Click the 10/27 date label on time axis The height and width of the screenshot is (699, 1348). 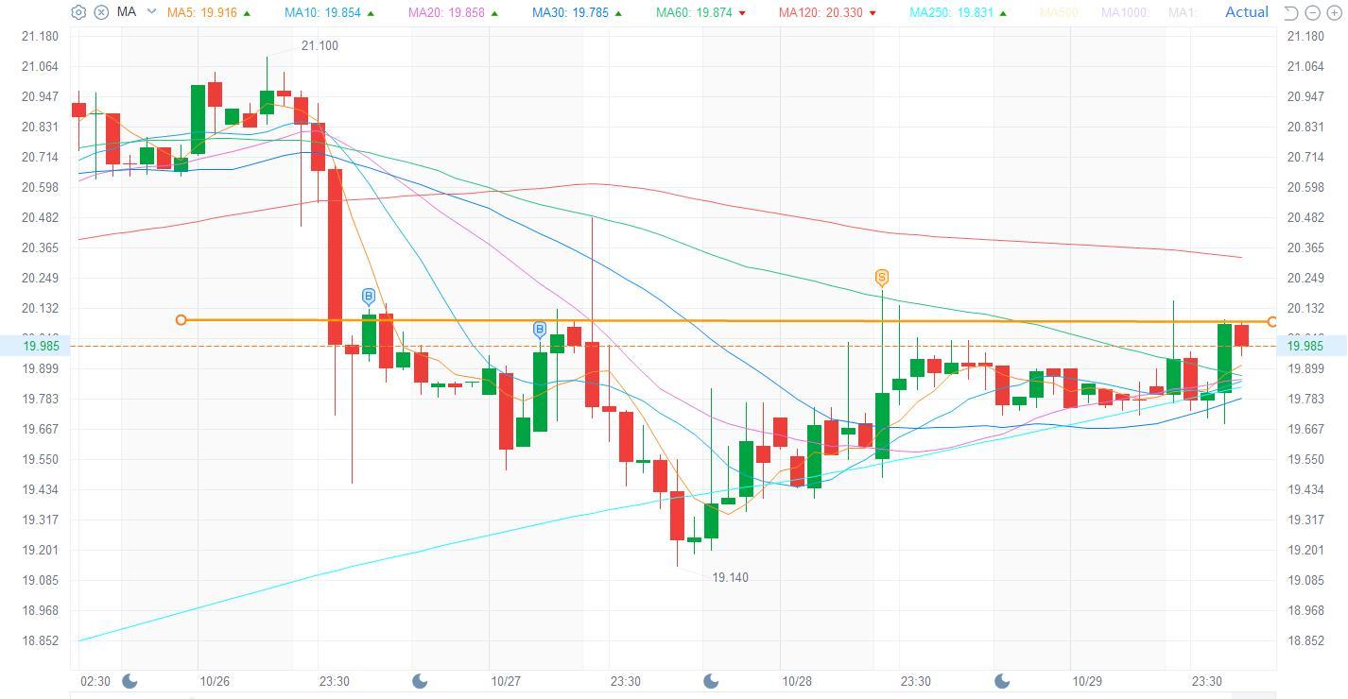[x=506, y=681]
